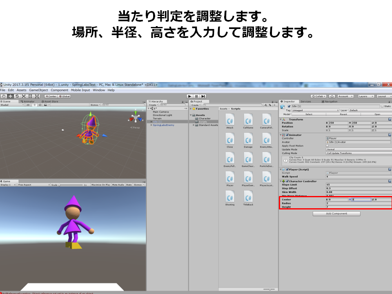The height and width of the screenshot is (294, 392).
Task: Click the Play button
Action: click(190, 96)
